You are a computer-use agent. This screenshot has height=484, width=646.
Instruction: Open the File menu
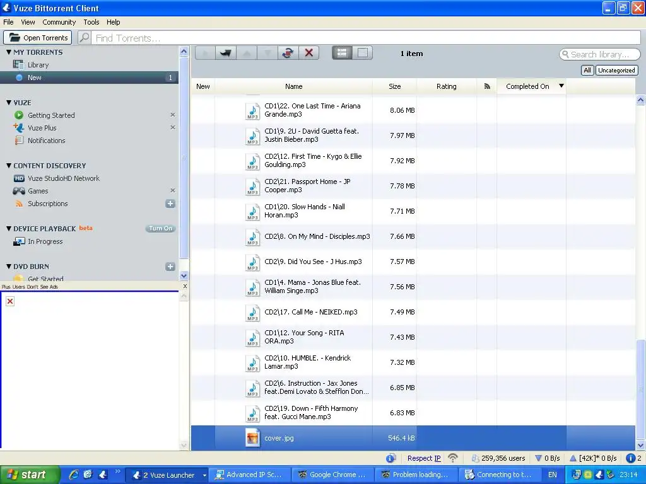coord(8,22)
